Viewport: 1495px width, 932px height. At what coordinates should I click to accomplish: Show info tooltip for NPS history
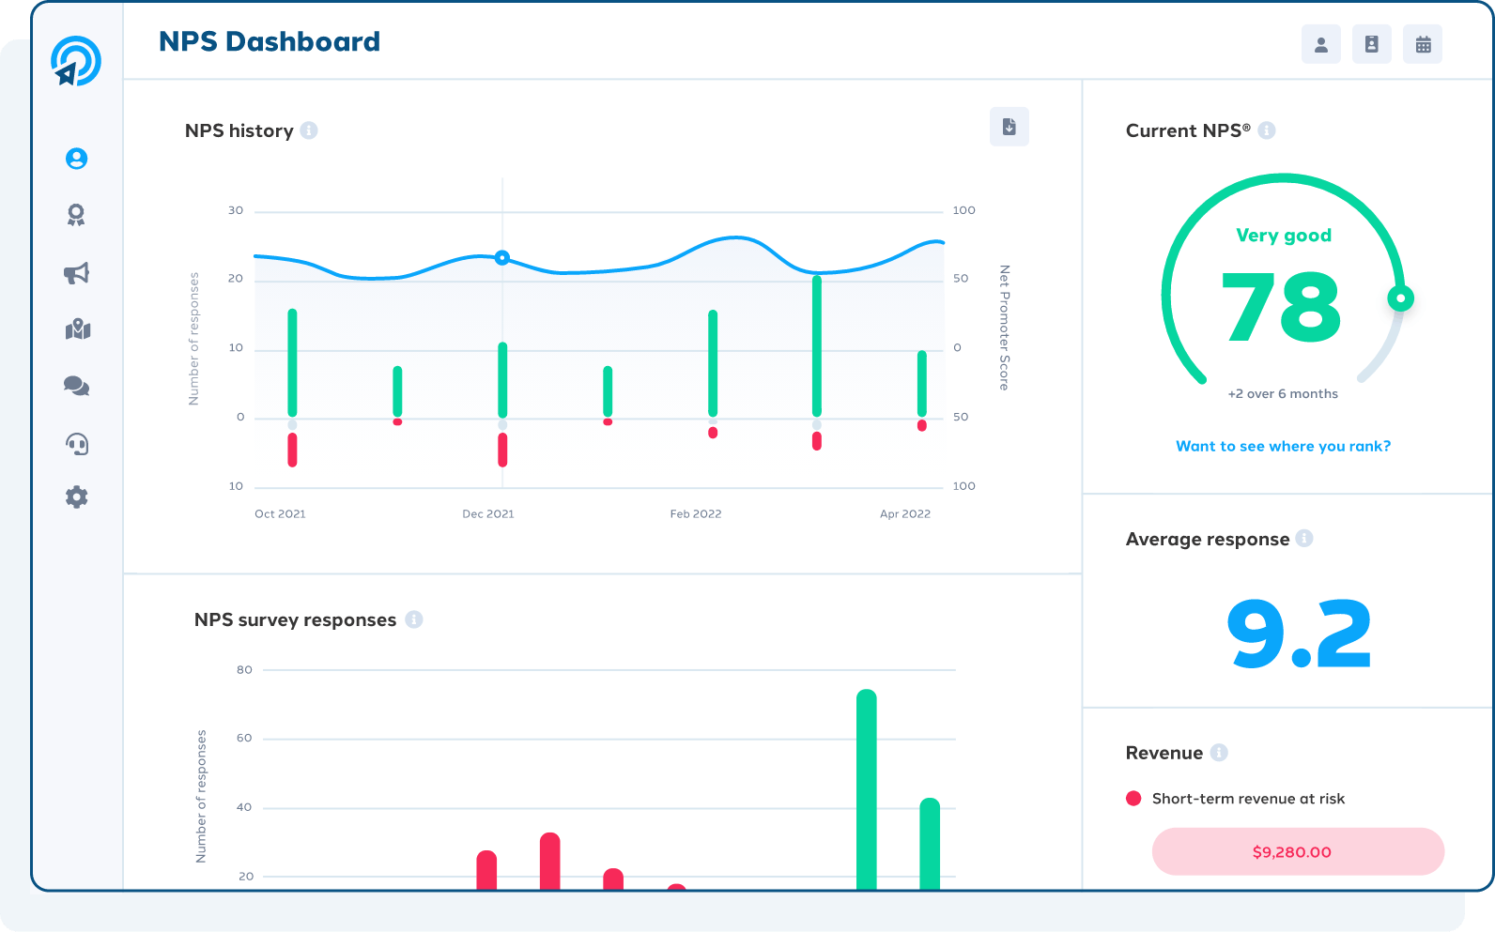[309, 130]
